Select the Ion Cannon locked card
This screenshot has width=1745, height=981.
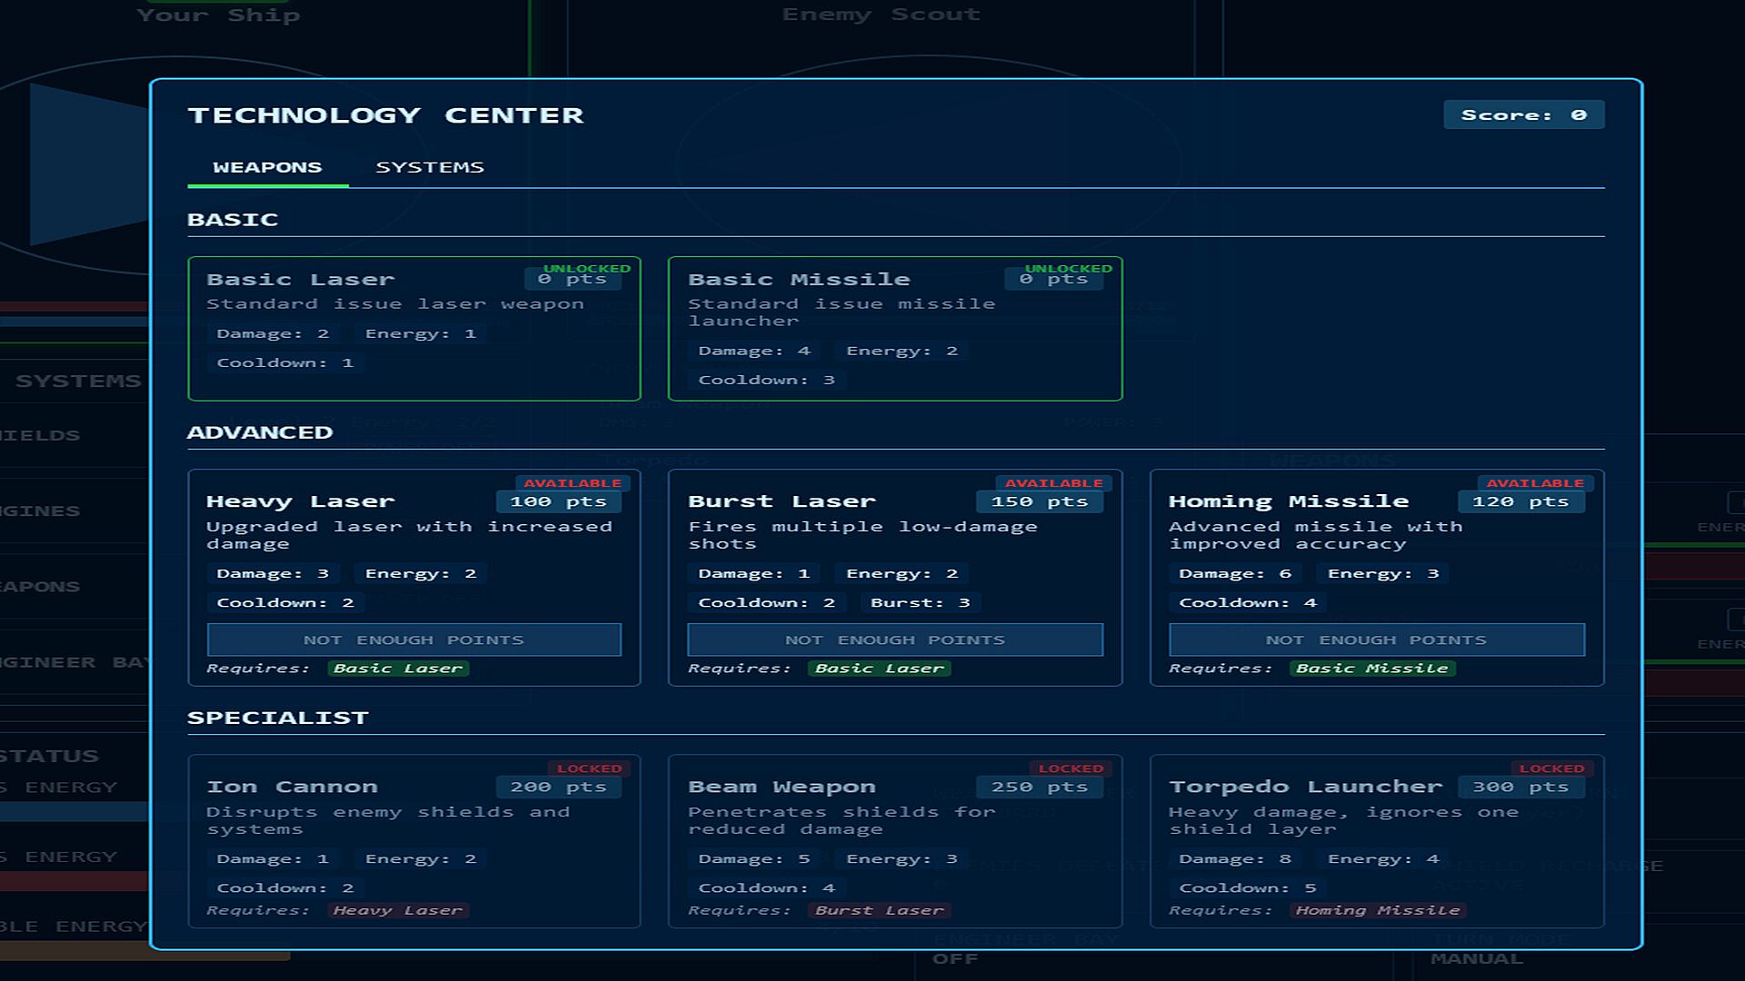pyautogui.click(x=414, y=840)
